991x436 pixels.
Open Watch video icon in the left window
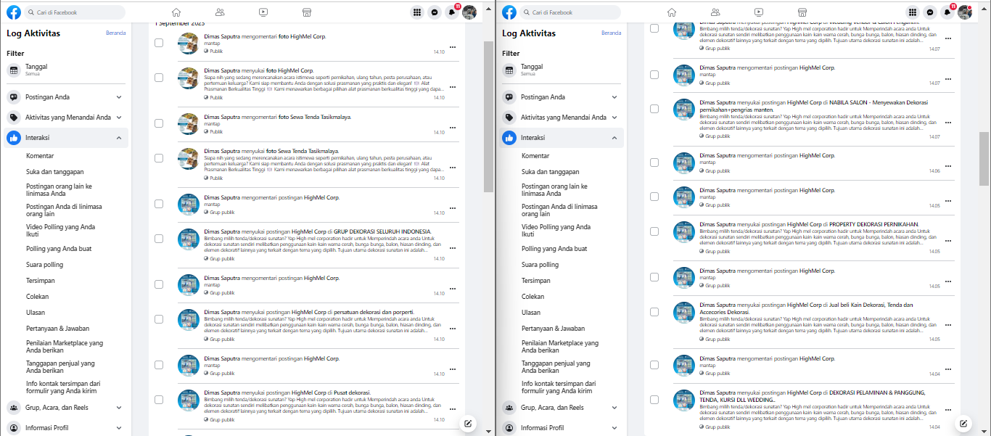[263, 12]
